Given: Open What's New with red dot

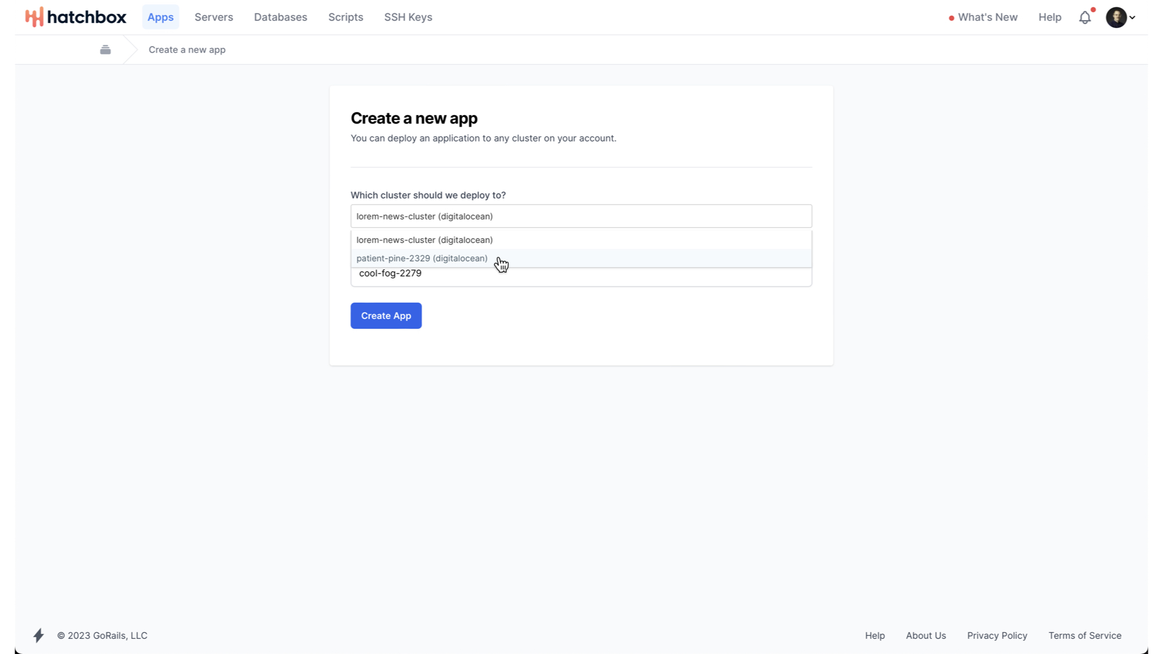Looking at the screenshot, I should click(x=982, y=18).
